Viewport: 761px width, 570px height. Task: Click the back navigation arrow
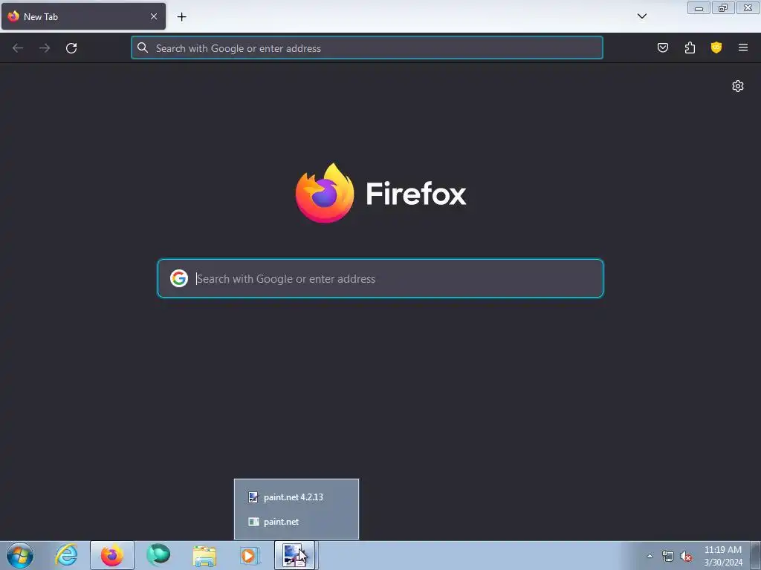point(18,48)
